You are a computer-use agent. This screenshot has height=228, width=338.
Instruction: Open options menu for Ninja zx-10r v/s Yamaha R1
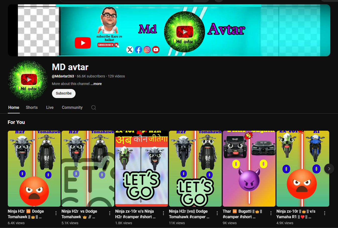pyautogui.click(x=324, y=213)
